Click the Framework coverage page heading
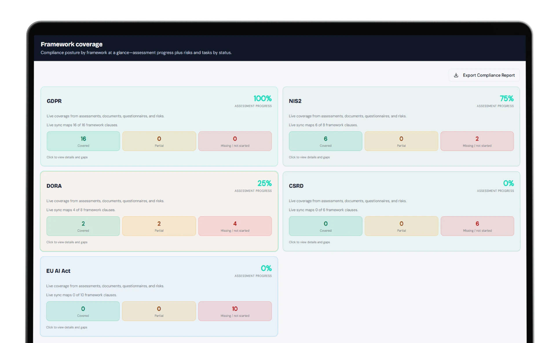 pos(72,44)
